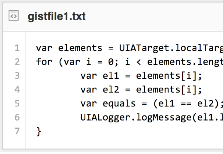The height and width of the screenshot is (154, 223).
Task: Select line number 4
Action: pos(17,89)
